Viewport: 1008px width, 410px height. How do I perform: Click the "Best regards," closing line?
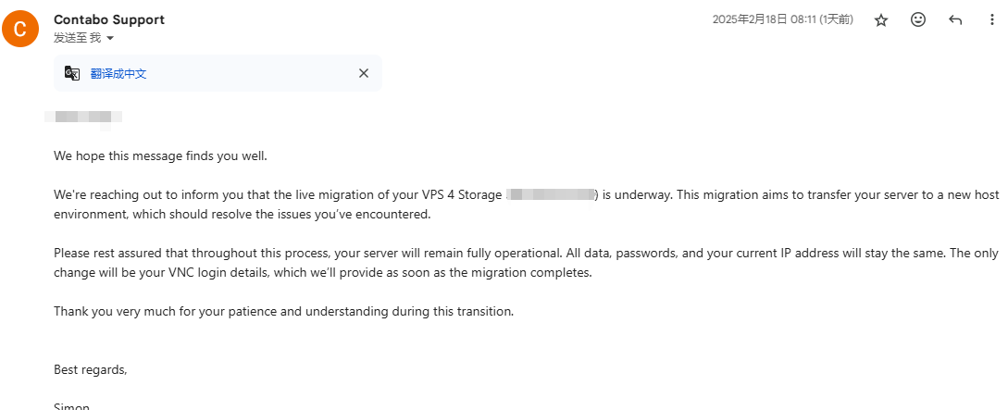(x=90, y=370)
